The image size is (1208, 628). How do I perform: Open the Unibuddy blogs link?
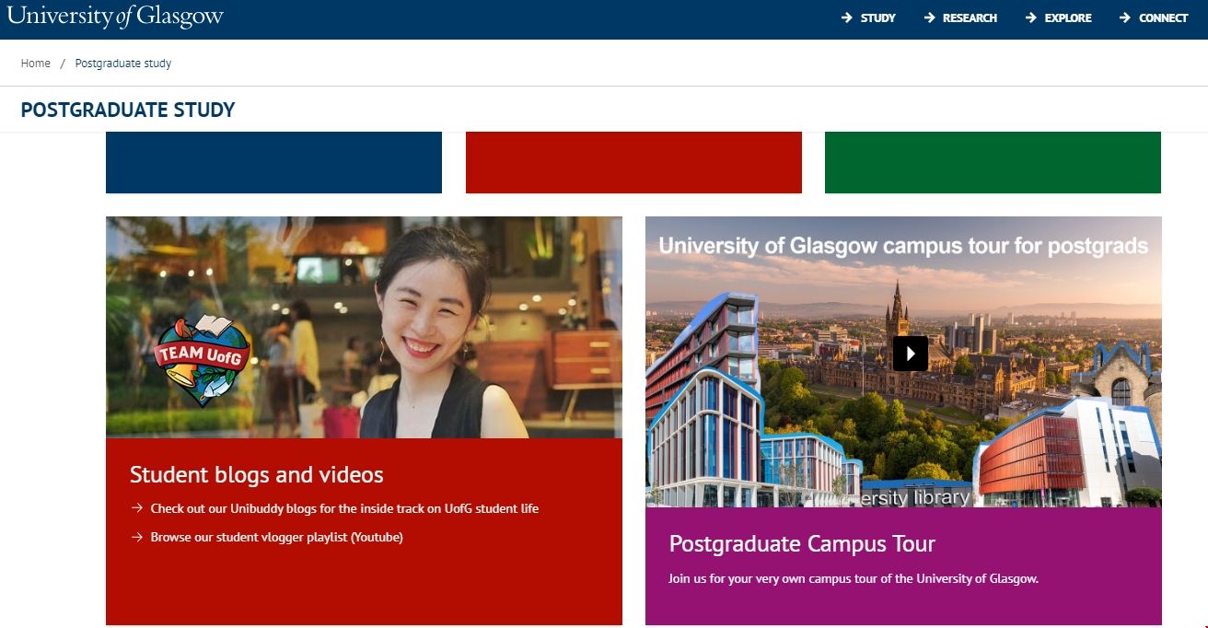click(344, 508)
